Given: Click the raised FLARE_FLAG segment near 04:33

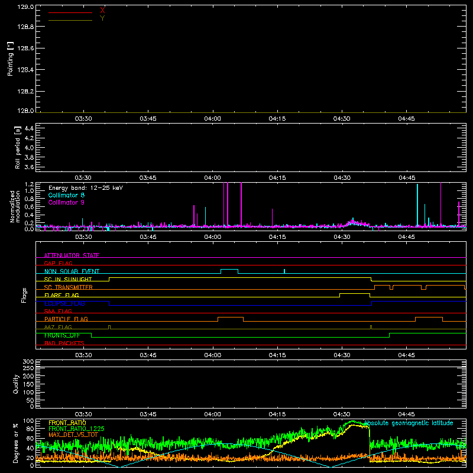Looking at the screenshot, I should tap(355, 294).
